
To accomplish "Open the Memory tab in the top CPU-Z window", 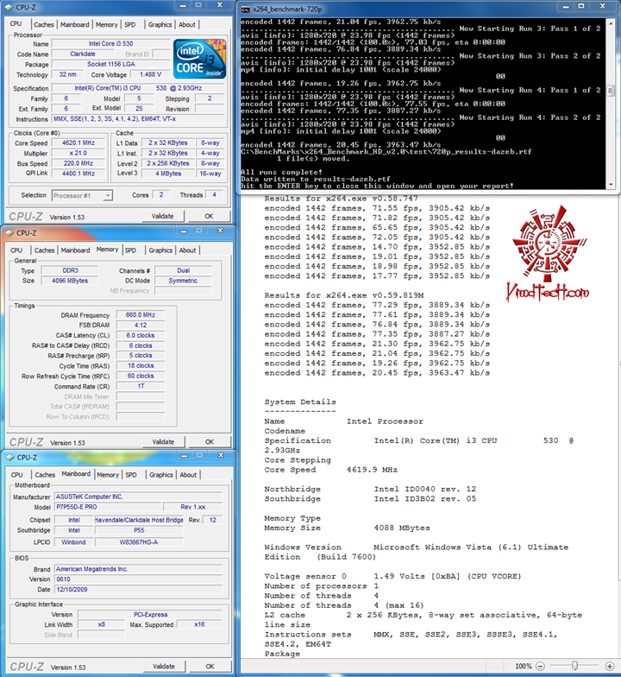I will [107, 24].
